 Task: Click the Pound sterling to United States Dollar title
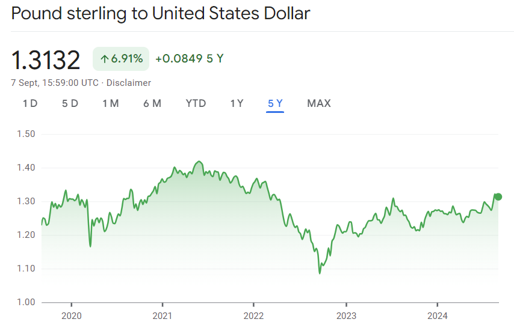tap(161, 13)
